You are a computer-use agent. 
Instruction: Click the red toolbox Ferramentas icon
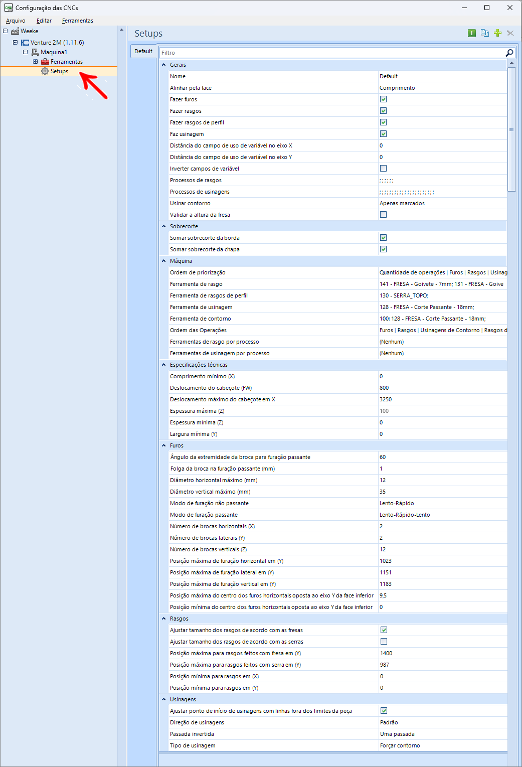coord(45,62)
